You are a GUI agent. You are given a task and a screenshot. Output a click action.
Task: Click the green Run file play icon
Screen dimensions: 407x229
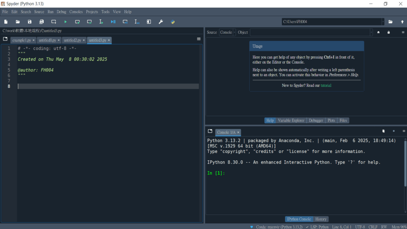(x=66, y=22)
